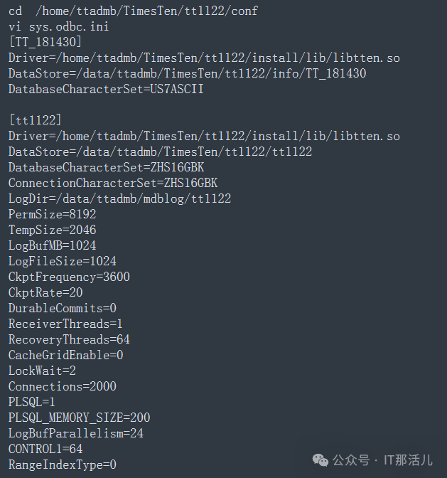Screen dimensions: 447x478
Task: Click the CkptFrequency=3600 line
Action: 69,277
